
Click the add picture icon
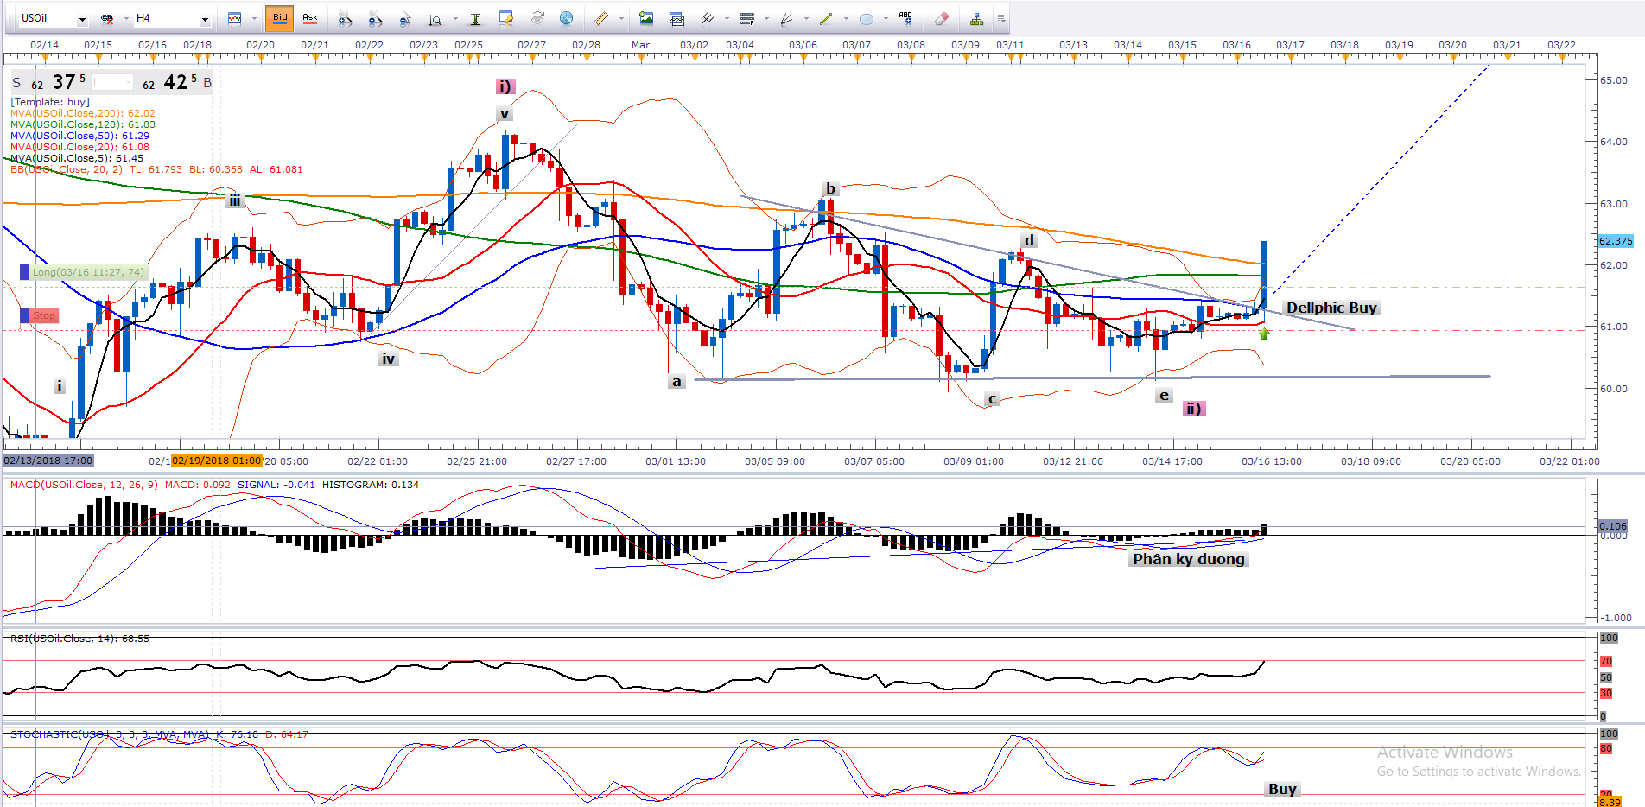click(x=645, y=18)
